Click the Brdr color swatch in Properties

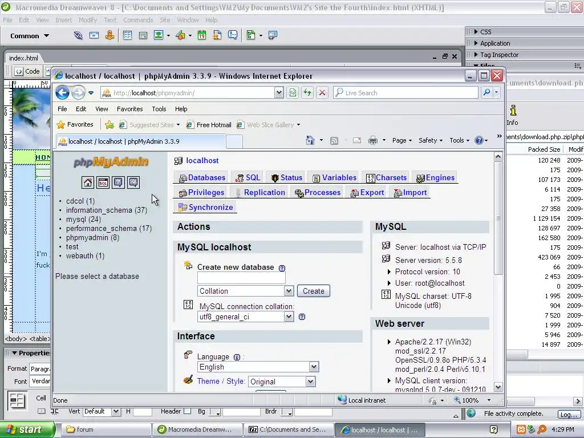tap(287, 412)
